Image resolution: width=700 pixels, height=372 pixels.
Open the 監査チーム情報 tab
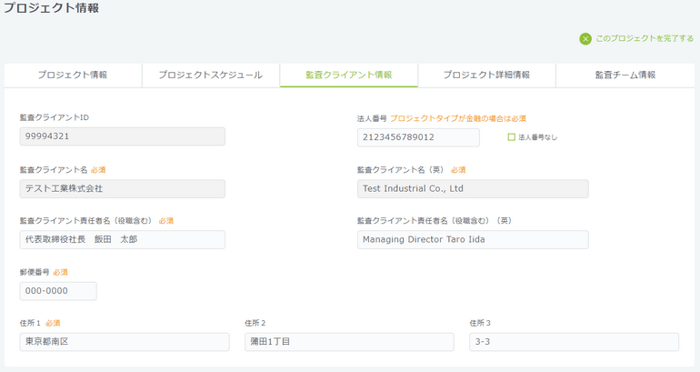[x=625, y=75]
